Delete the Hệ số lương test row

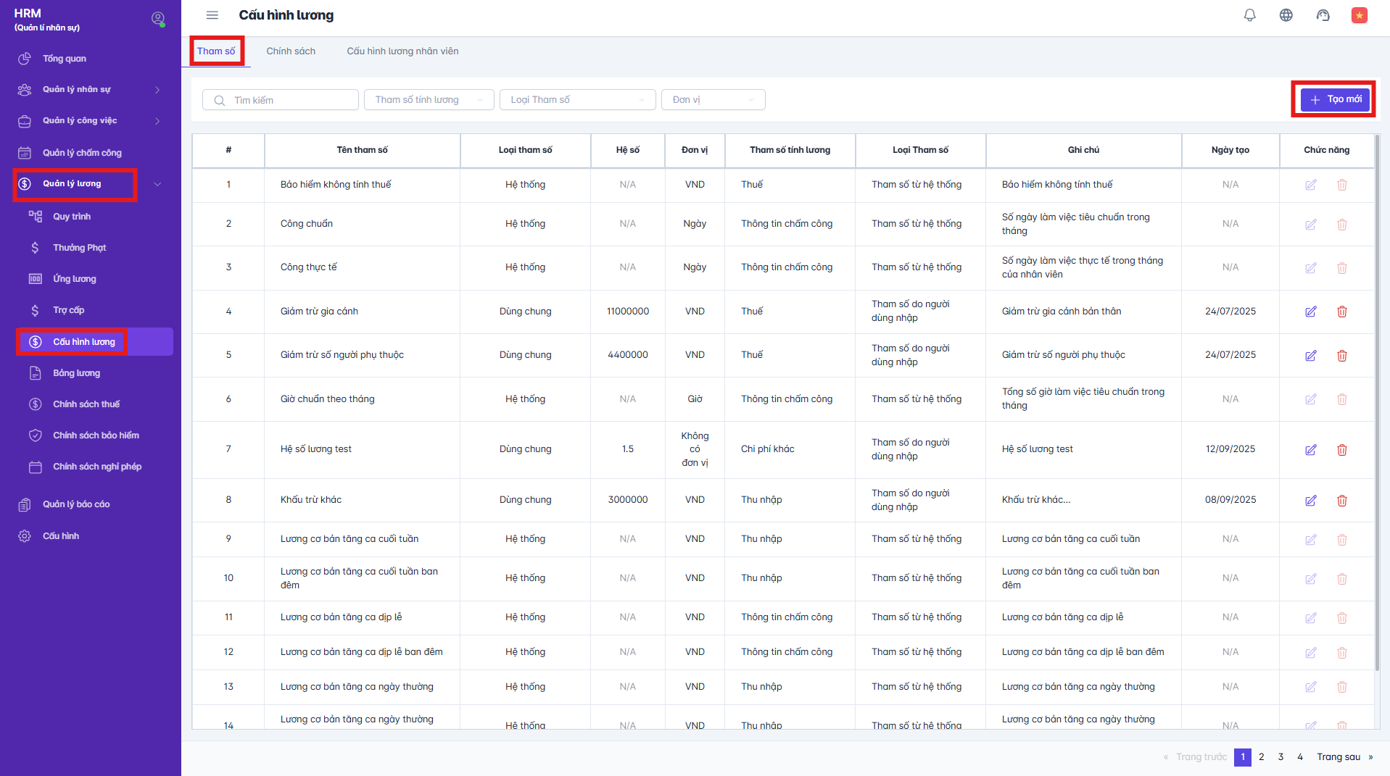tap(1341, 450)
